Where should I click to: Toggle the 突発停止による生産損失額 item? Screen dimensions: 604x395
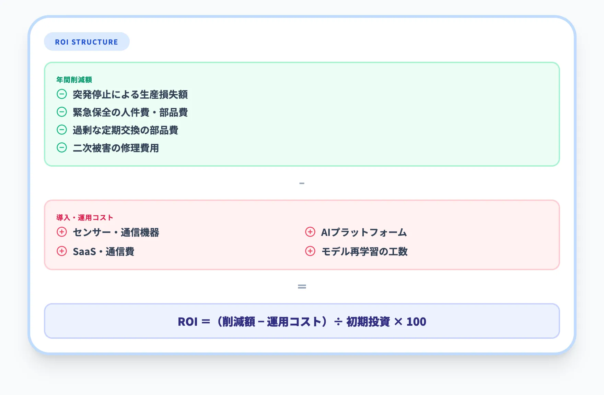[131, 95]
